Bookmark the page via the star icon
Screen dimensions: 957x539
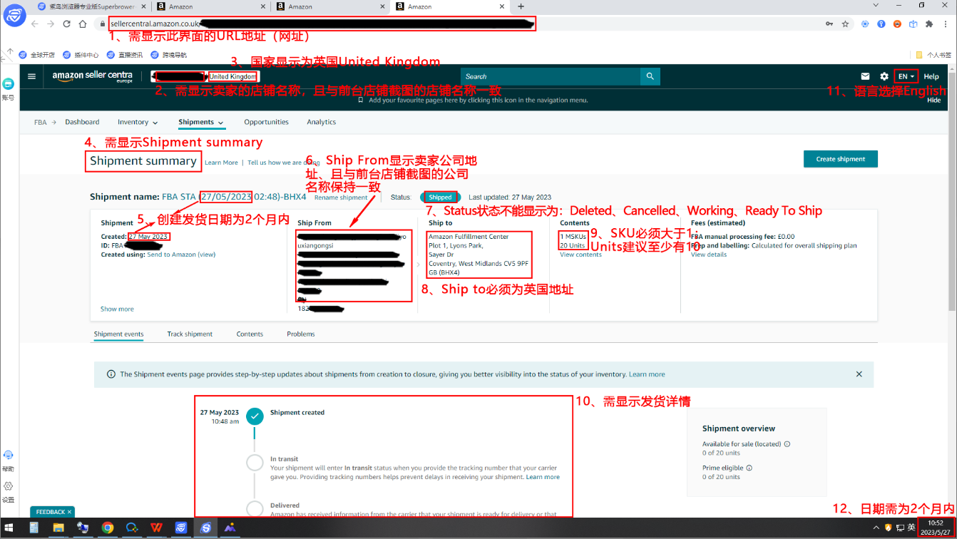(844, 24)
